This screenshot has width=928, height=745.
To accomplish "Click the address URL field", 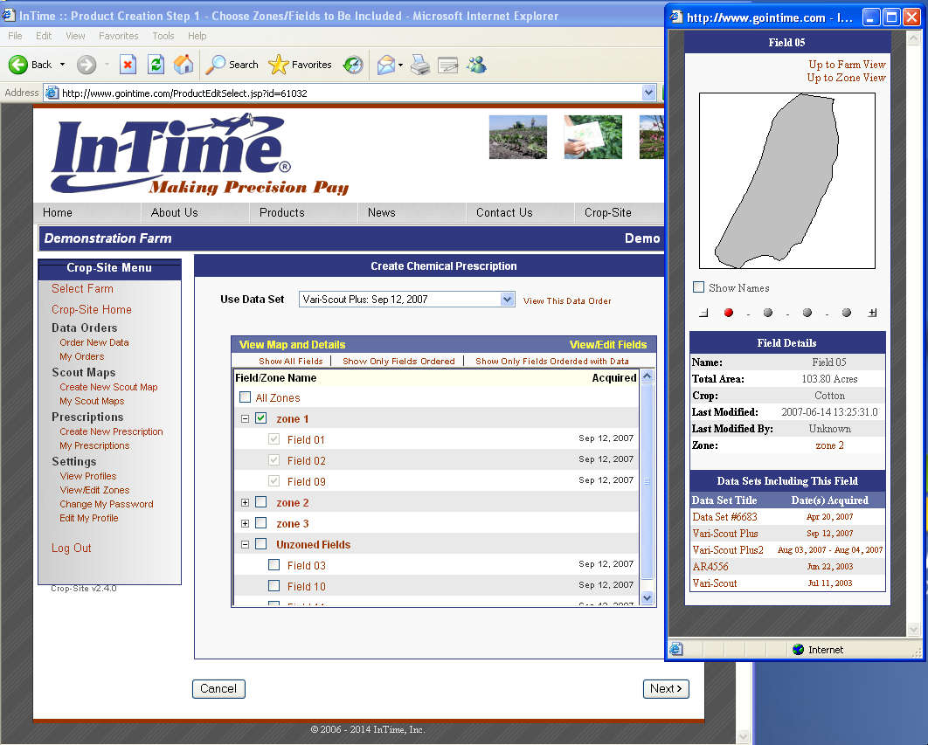I will click(350, 93).
